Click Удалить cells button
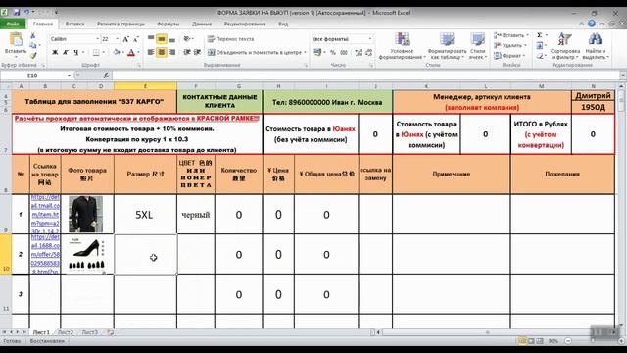Viewport: 627px width, 353px height. click(510, 46)
